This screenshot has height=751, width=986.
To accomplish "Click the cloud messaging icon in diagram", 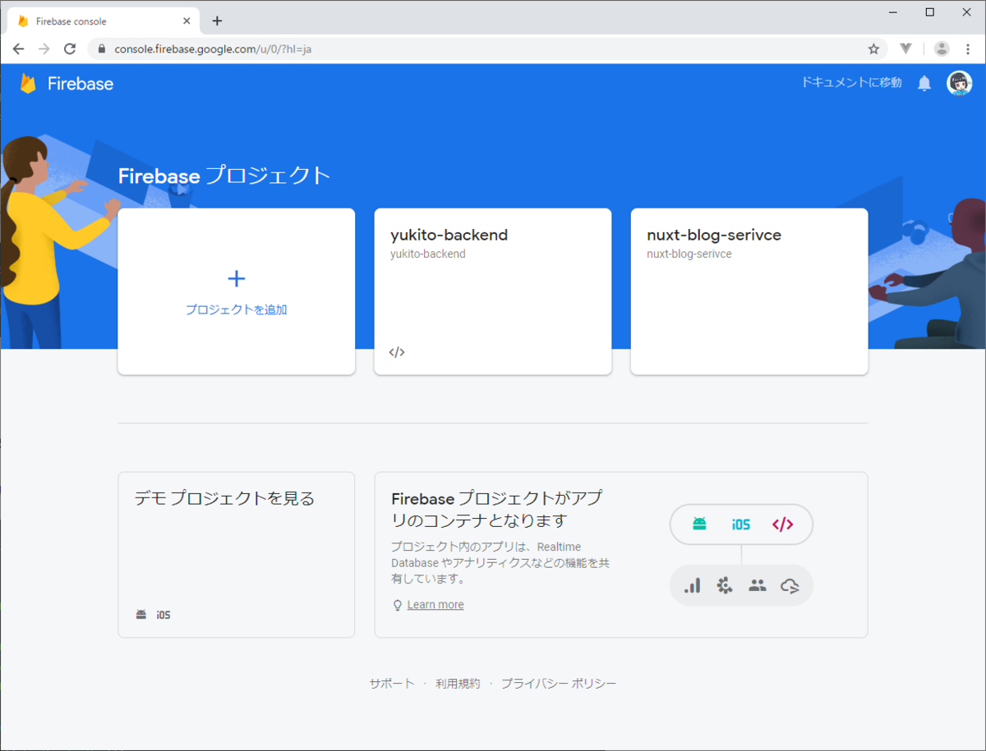I will [790, 585].
